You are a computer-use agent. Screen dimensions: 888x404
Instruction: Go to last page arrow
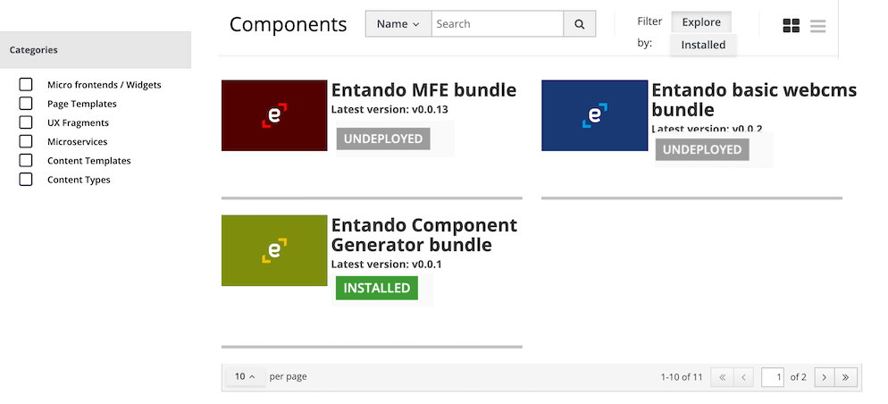pyautogui.click(x=846, y=377)
